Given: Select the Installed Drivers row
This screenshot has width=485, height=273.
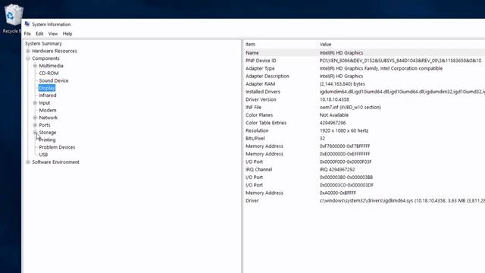Looking at the screenshot, I should pos(365,92).
